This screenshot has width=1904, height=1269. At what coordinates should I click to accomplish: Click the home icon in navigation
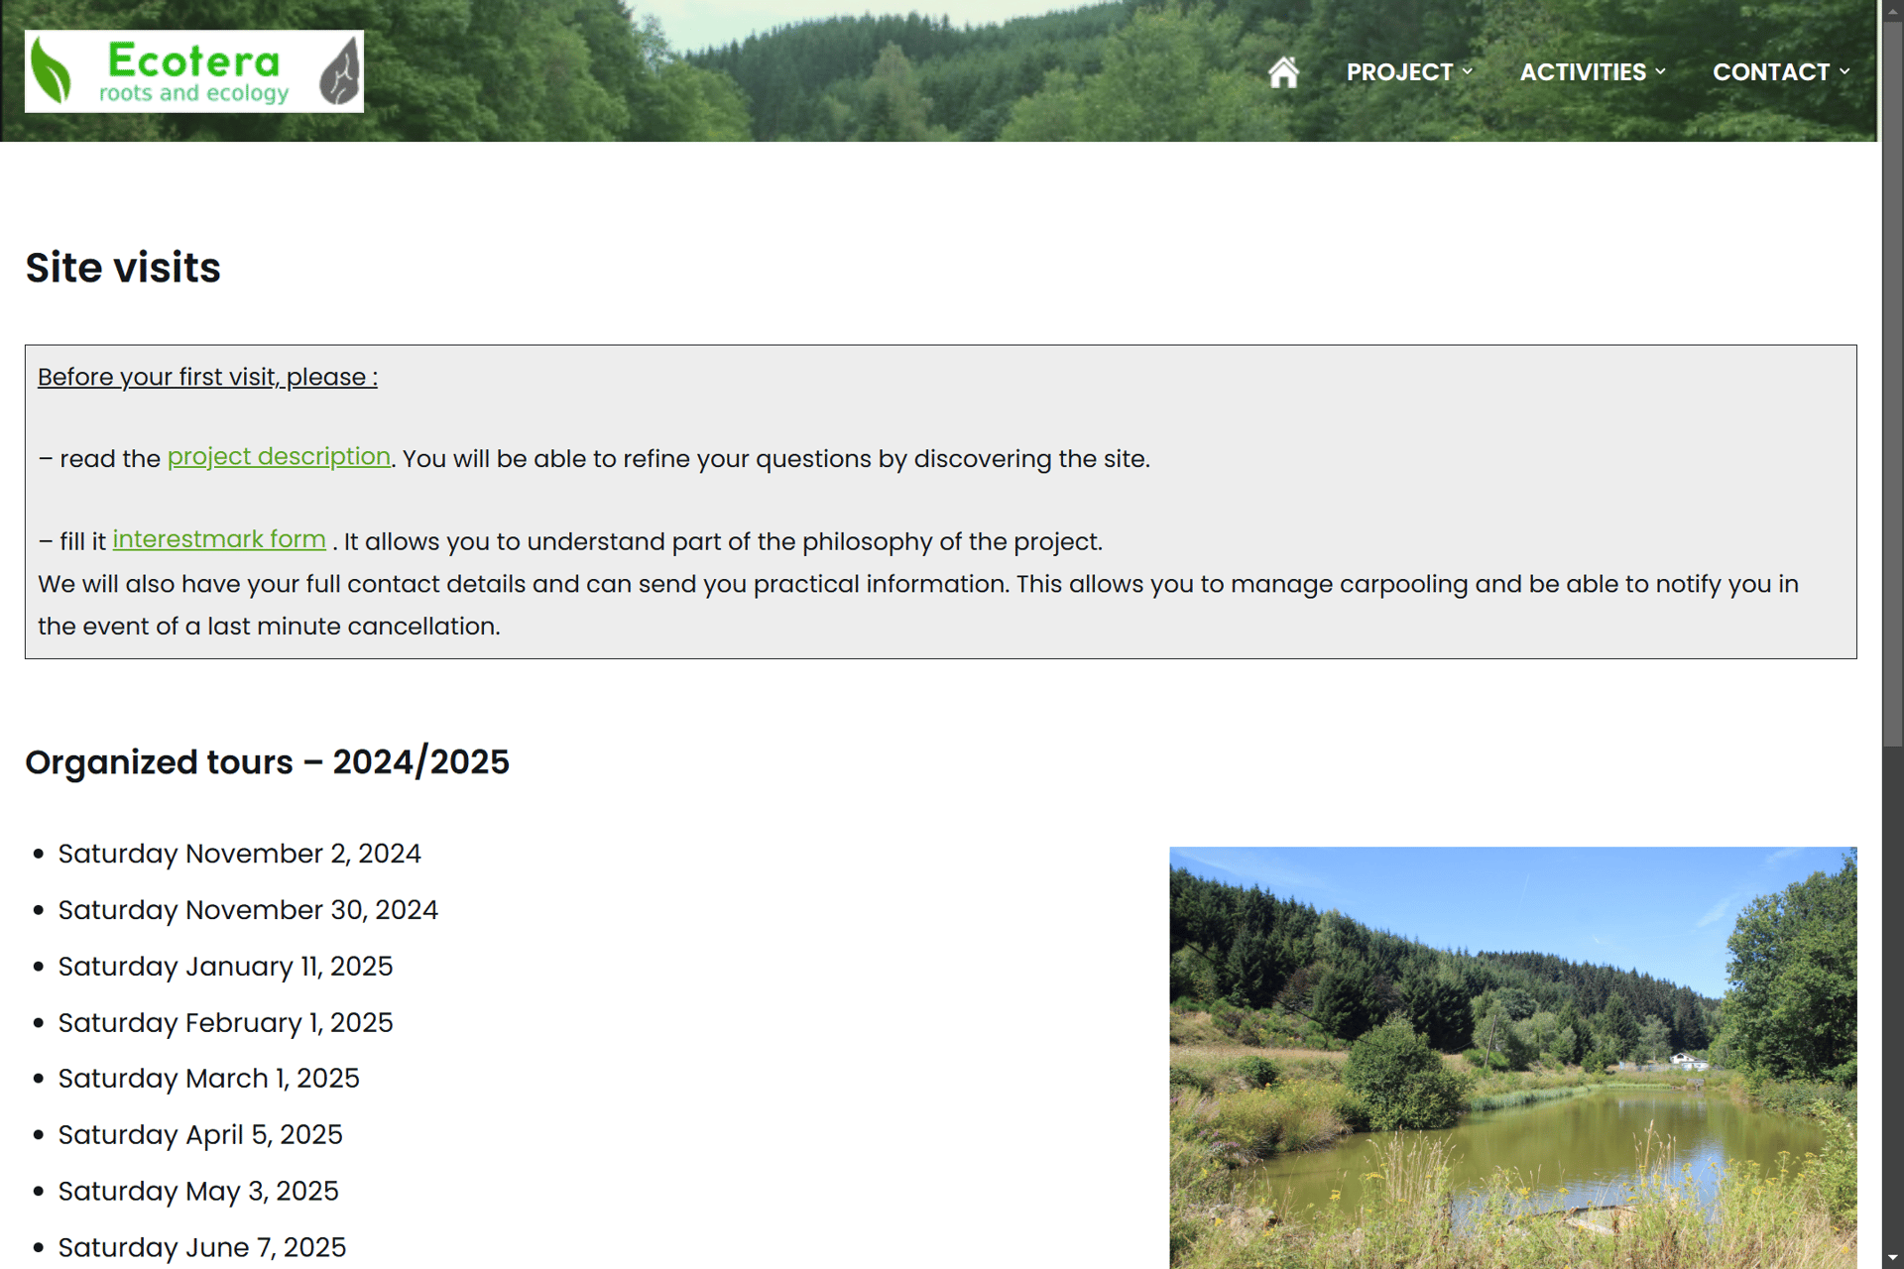coord(1283,72)
